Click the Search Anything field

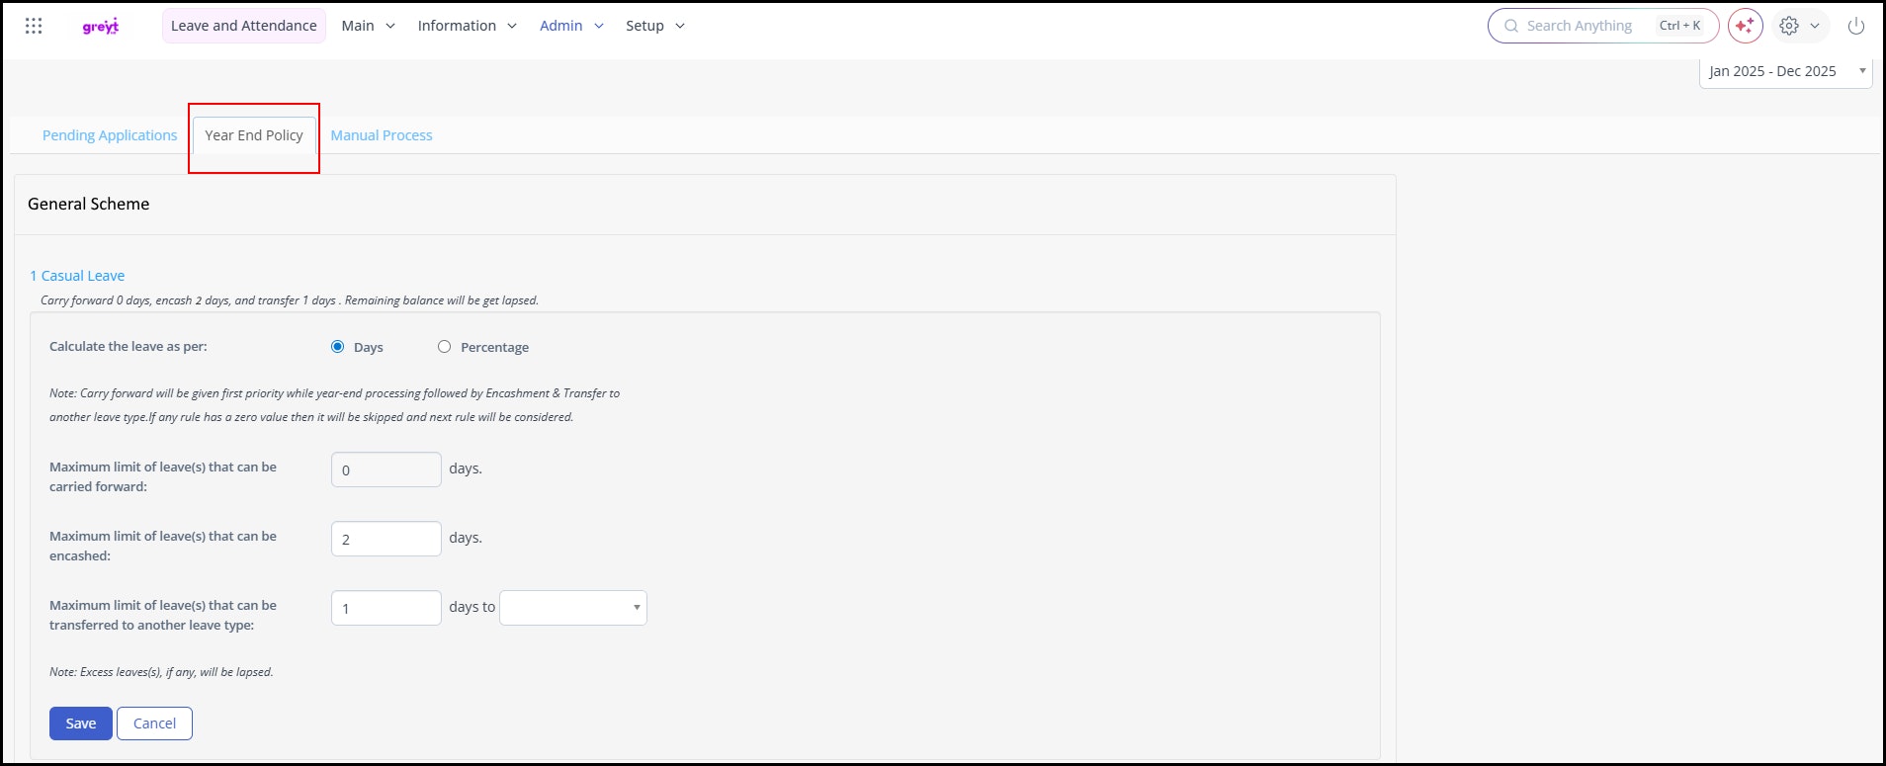(1603, 26)
